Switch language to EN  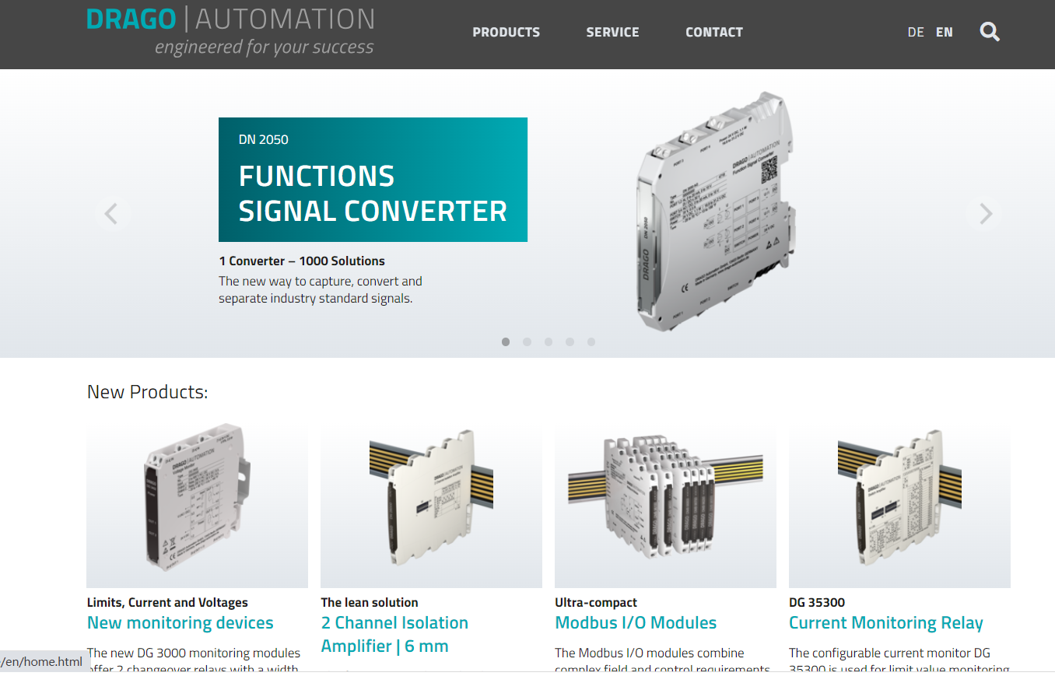pos(944,32)
